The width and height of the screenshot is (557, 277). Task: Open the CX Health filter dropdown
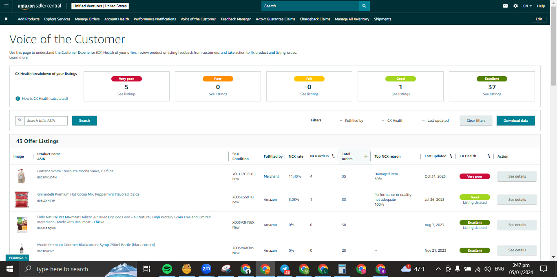coord(393,121)
